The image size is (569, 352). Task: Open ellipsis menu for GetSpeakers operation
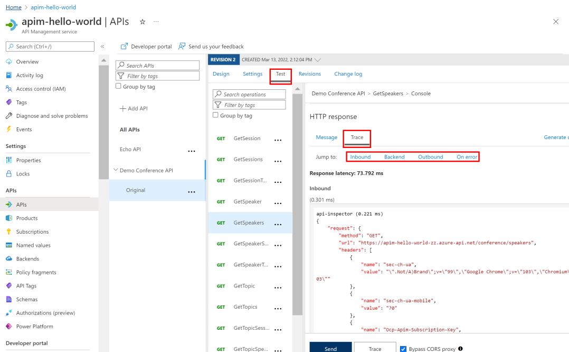point(278,225)
